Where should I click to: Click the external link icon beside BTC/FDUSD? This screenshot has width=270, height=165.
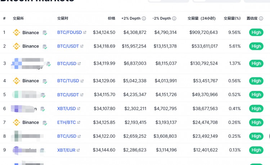[85, 32]
